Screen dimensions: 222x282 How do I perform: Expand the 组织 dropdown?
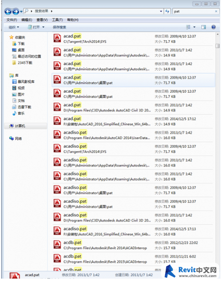click(x=14, y=27)
